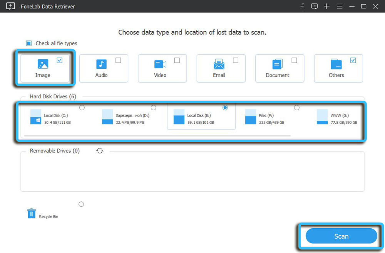
Task: Select the Local Disk (E:) radio button
Action: [225, 108]
